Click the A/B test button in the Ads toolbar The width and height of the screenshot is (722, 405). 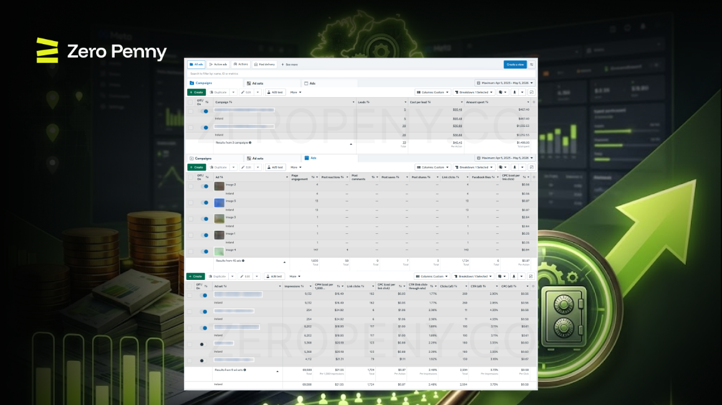276,167
